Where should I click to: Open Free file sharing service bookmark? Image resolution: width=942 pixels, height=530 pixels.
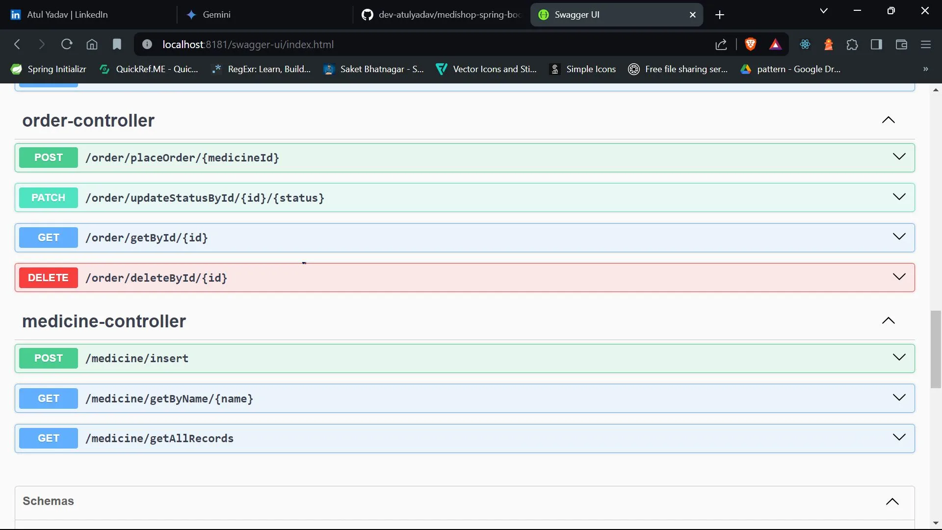678,69
